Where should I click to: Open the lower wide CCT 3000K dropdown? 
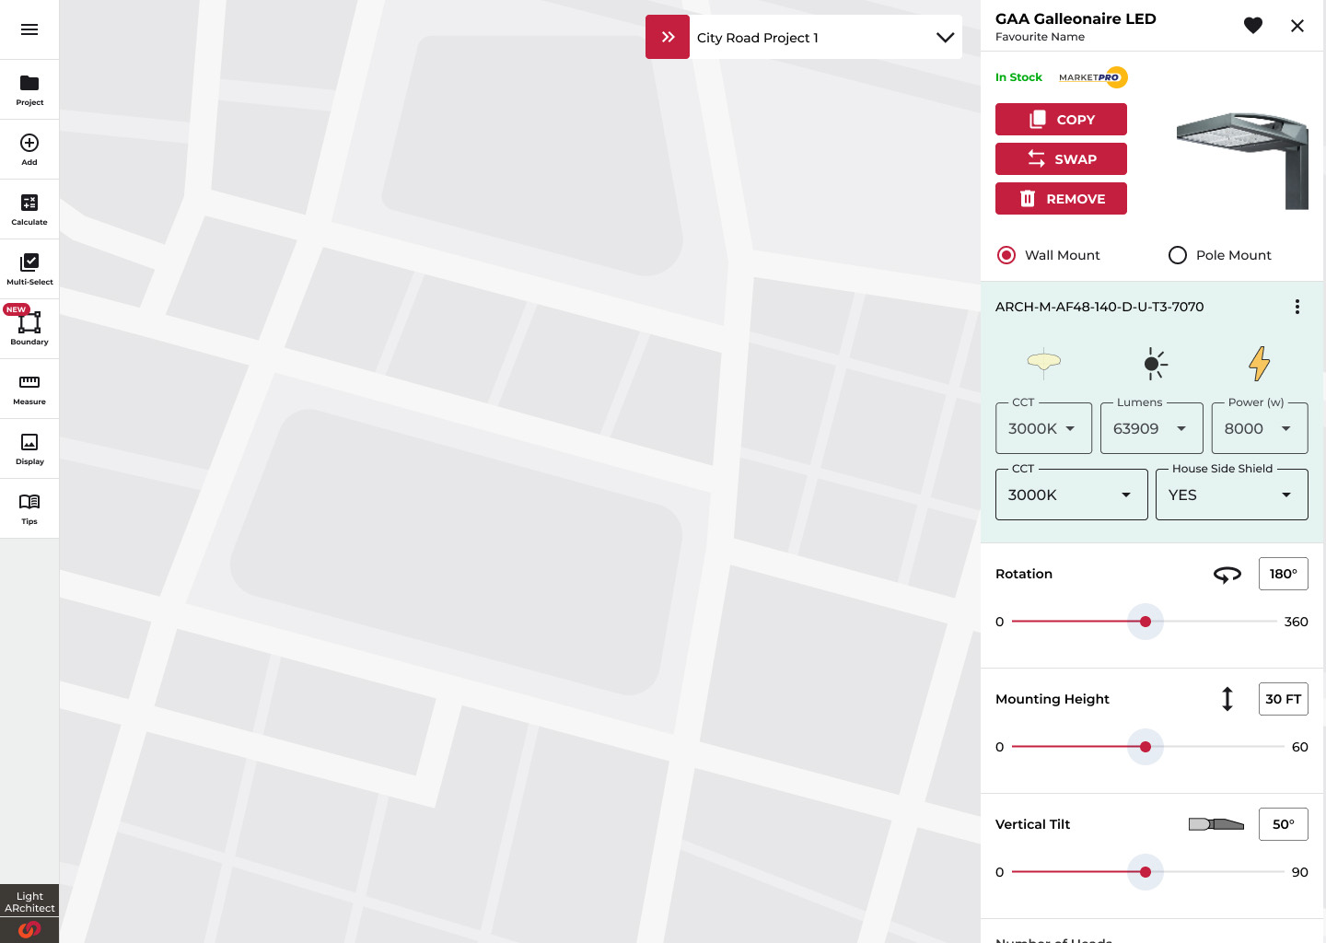pos(1072,495)
